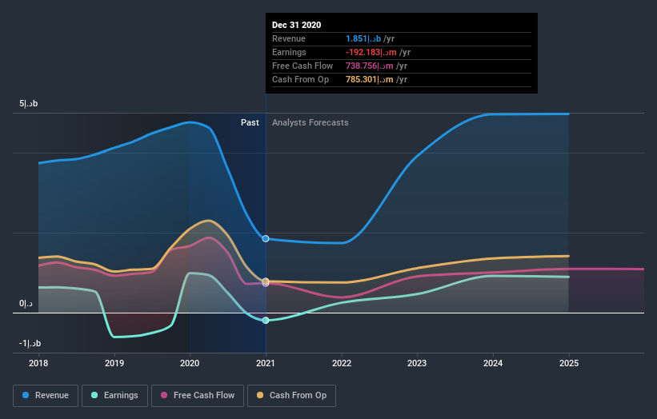Click the -1b y-axis label
Viewport: 657px width, 419px height.
pos(30,343)
